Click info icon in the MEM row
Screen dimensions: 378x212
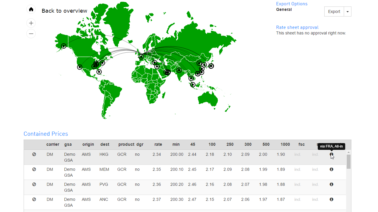[x=331, y=169]
